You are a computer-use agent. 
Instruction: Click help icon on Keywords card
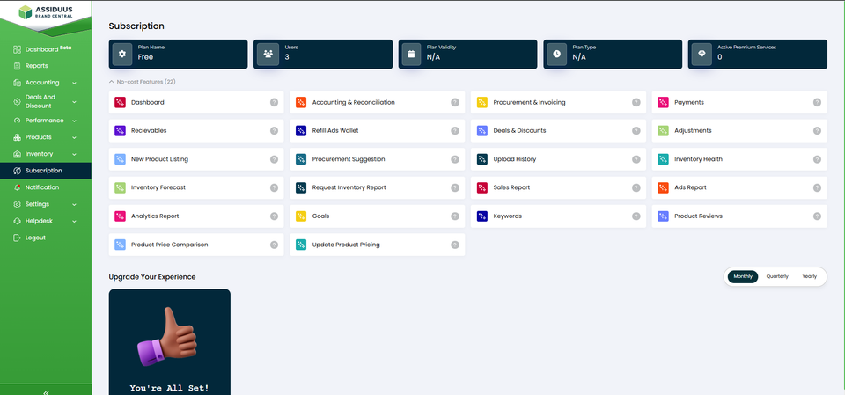click(636, 216)
